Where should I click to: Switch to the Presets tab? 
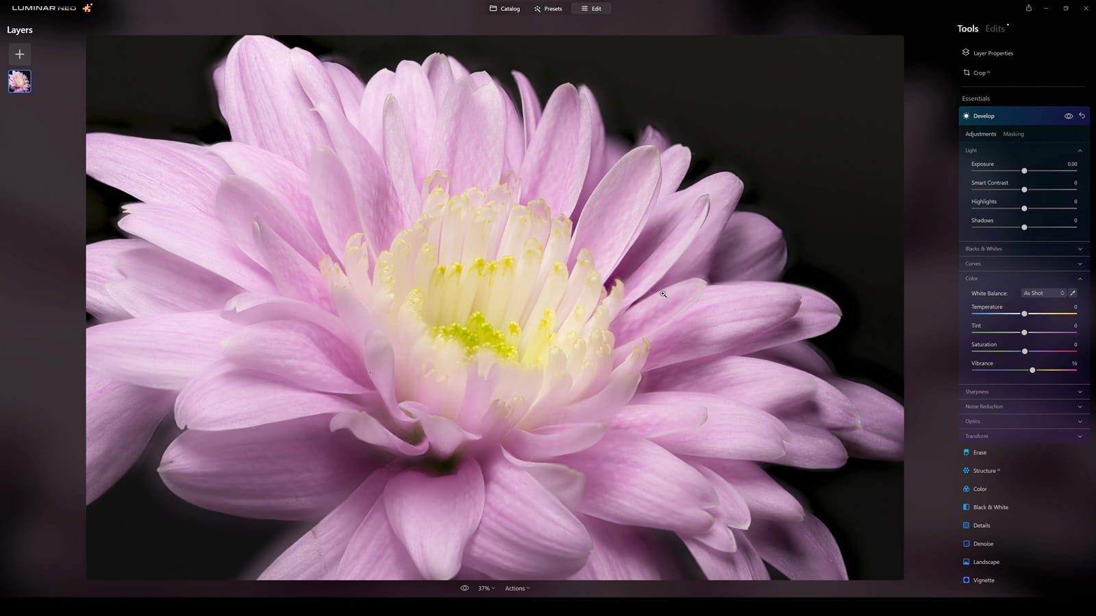coord(548,9)
